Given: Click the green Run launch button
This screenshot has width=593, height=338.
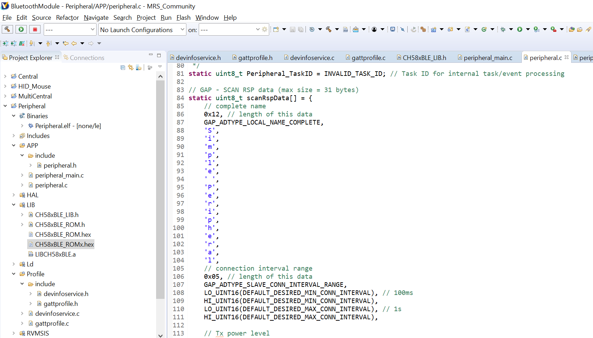Looking at the screenshot, I should click(21, 29).
